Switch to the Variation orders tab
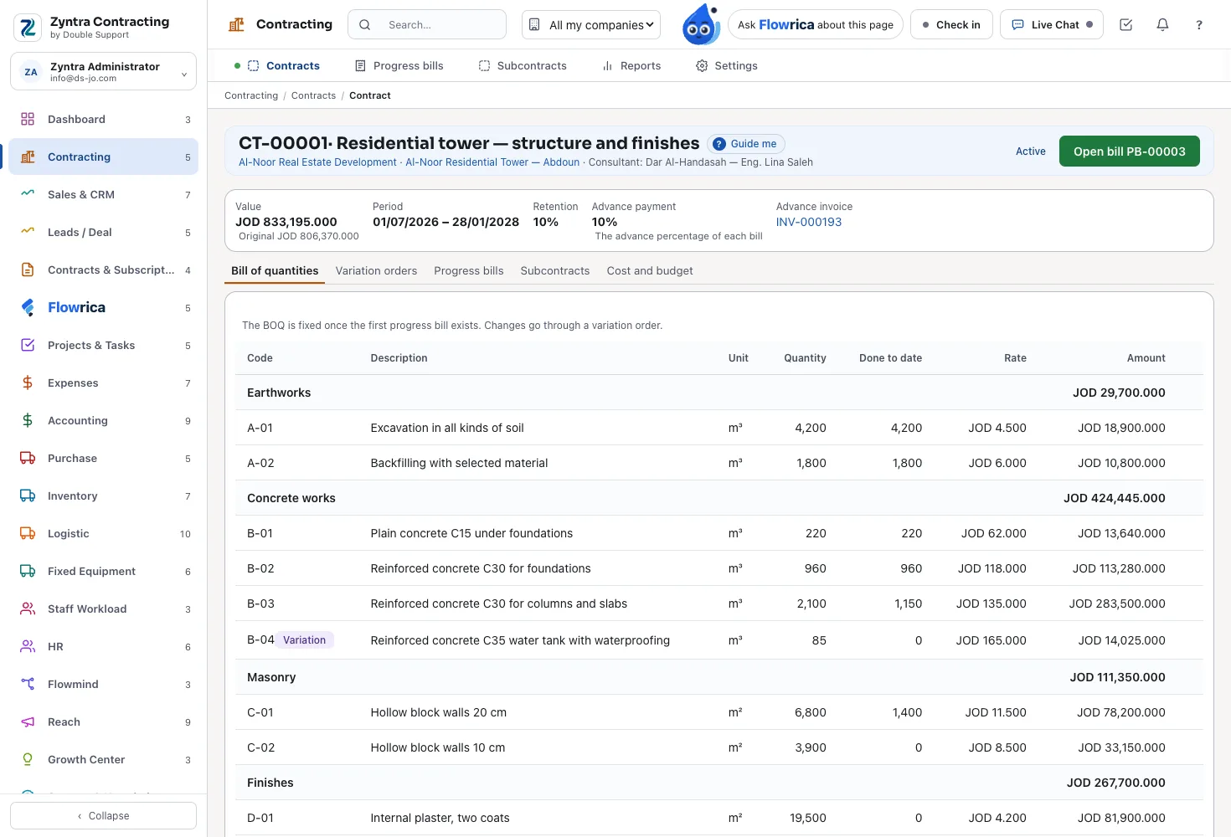Viewport: 1231px width, 837px height. pos(376,271)
